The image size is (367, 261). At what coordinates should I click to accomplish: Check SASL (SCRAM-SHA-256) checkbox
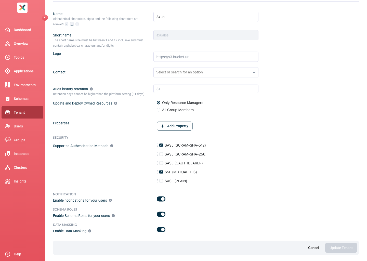(x=161, y=154)
